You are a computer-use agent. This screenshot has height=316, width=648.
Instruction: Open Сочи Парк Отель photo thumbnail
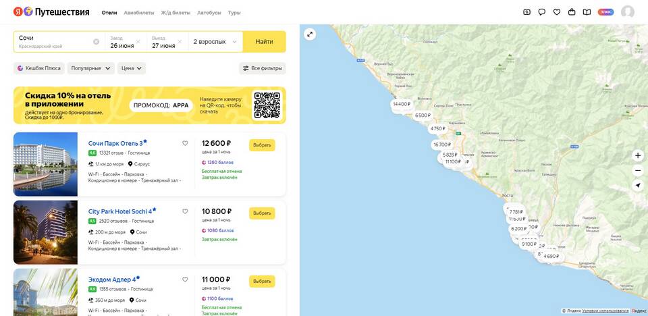pos(45,164)
